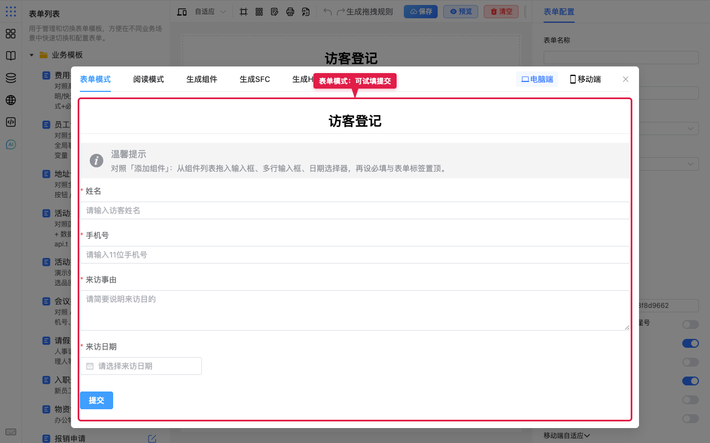Click the device size icon before 自适应

pos(182,12)
